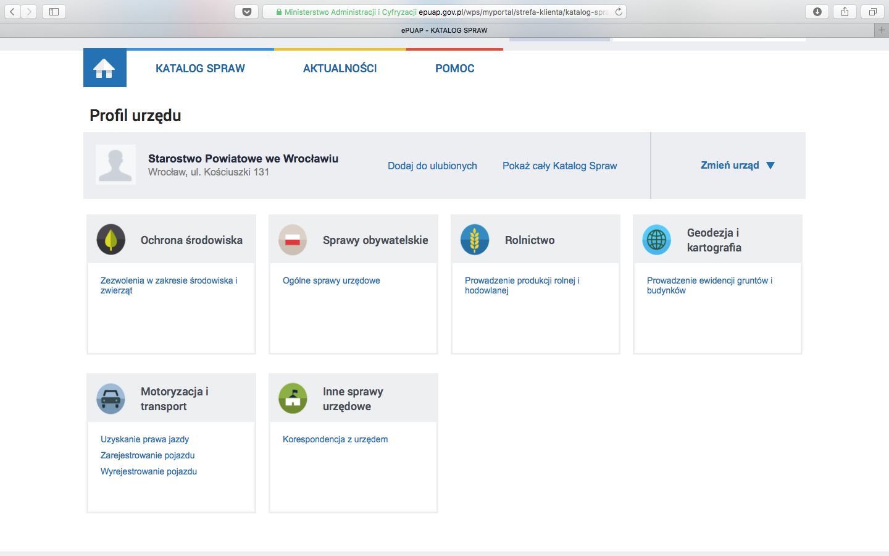Viewport: 889px width, 556px height.
Task: Click the address Wrocław, ul. Kościuszki 131
Action: 209,172
